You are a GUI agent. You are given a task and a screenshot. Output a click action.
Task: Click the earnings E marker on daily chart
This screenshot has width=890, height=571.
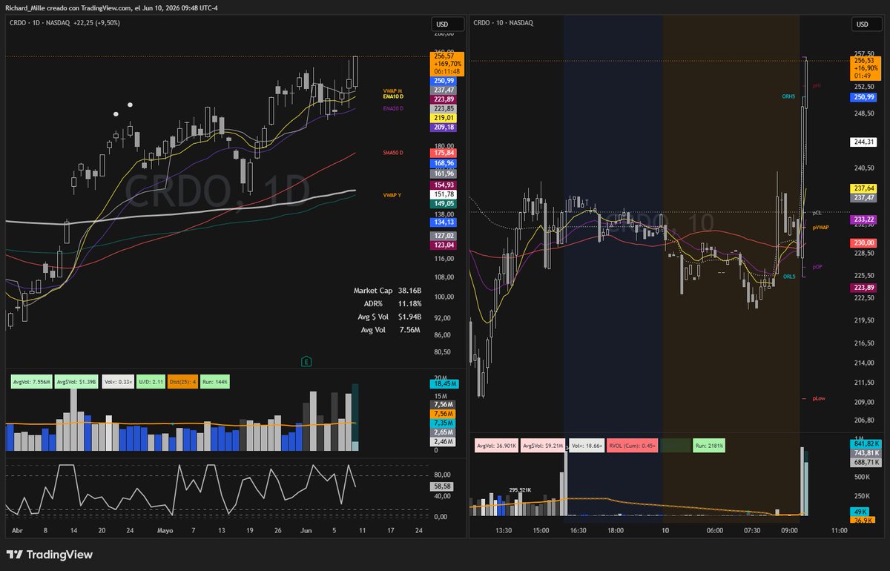coord(306,362)
